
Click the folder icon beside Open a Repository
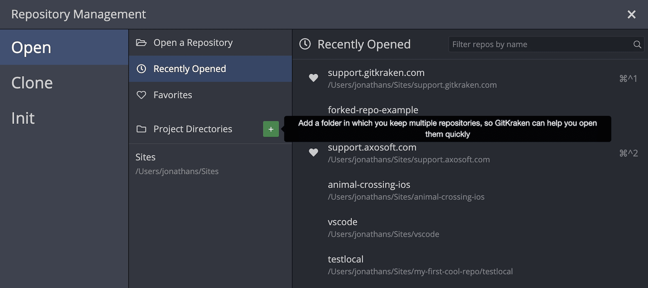tap(141, 43)
